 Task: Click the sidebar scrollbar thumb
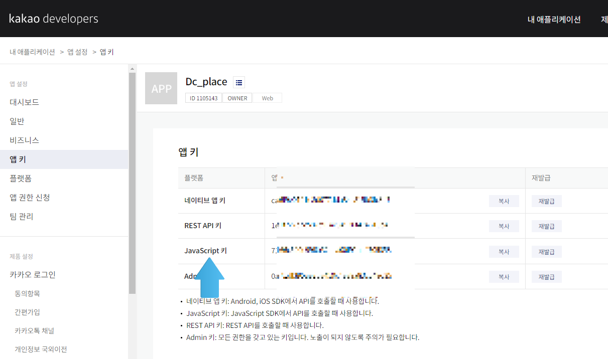tap(132, 183)
